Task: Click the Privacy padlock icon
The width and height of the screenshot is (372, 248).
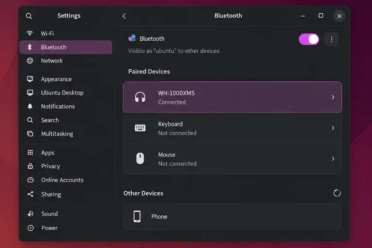Action: 30,166
